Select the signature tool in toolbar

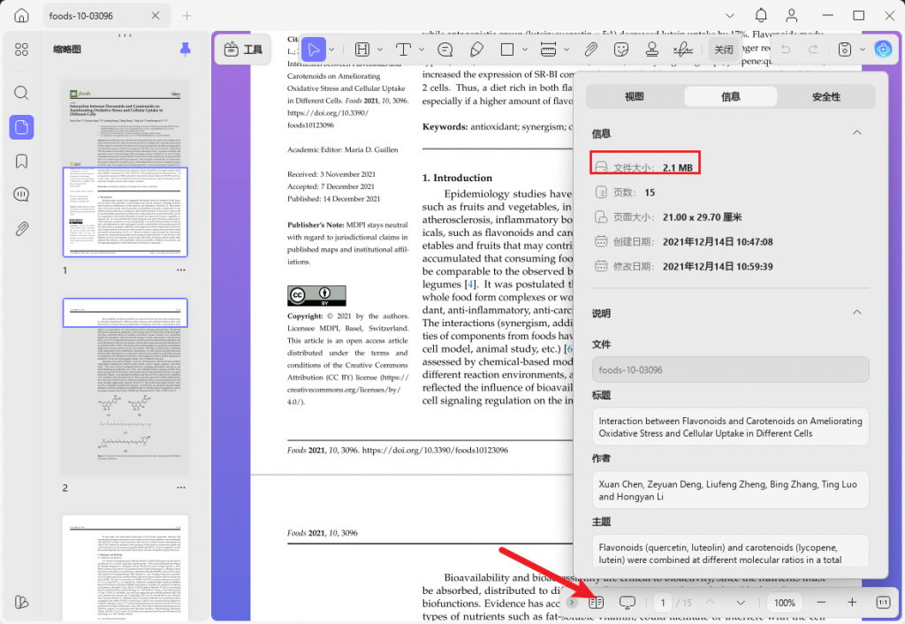tap(681, 49)
